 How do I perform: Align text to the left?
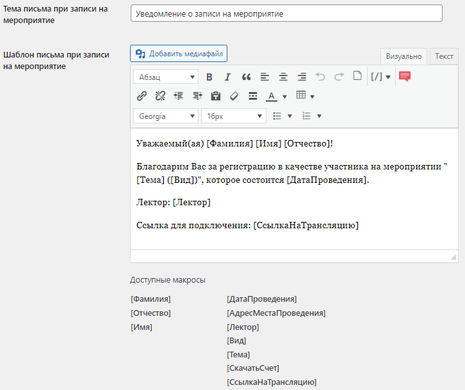[265, 77]
